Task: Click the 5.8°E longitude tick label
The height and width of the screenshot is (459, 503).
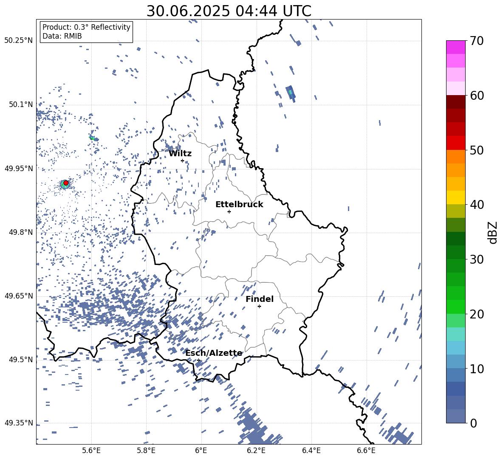Action: (146, 451)
